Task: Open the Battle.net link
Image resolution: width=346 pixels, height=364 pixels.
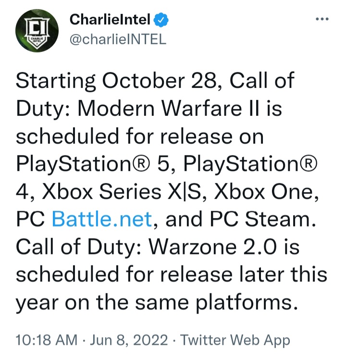Action: (x=102, y=220)
